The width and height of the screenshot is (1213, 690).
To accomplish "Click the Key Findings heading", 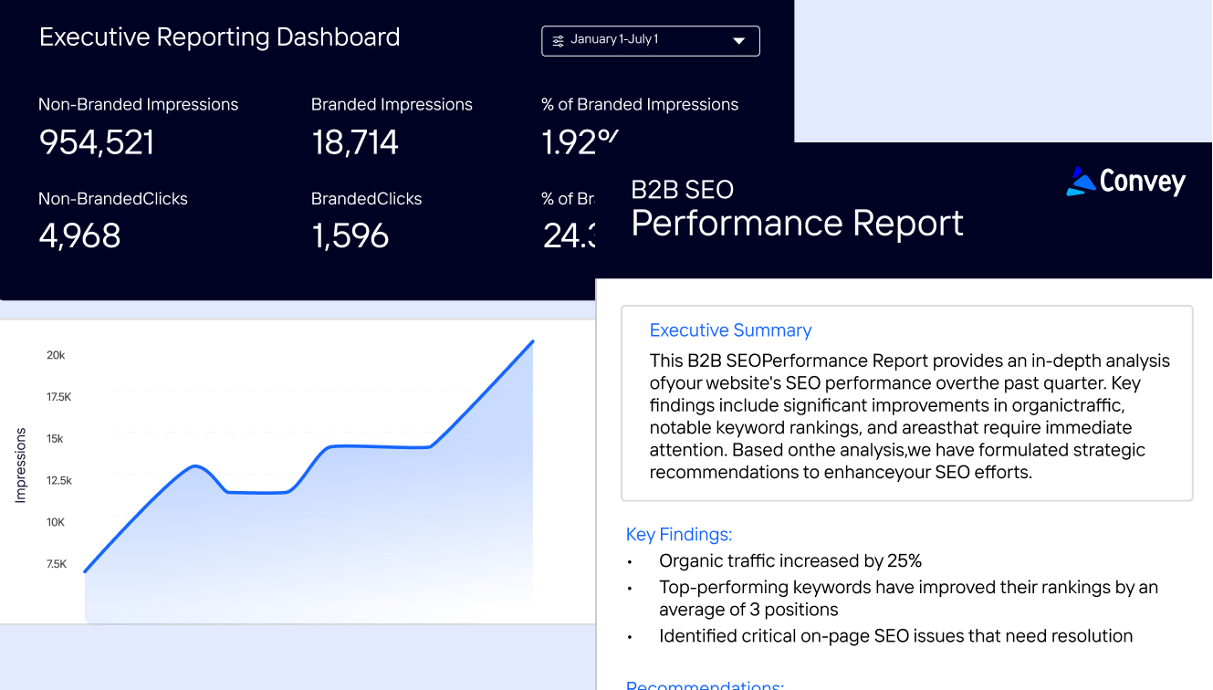I will [679, 534].
